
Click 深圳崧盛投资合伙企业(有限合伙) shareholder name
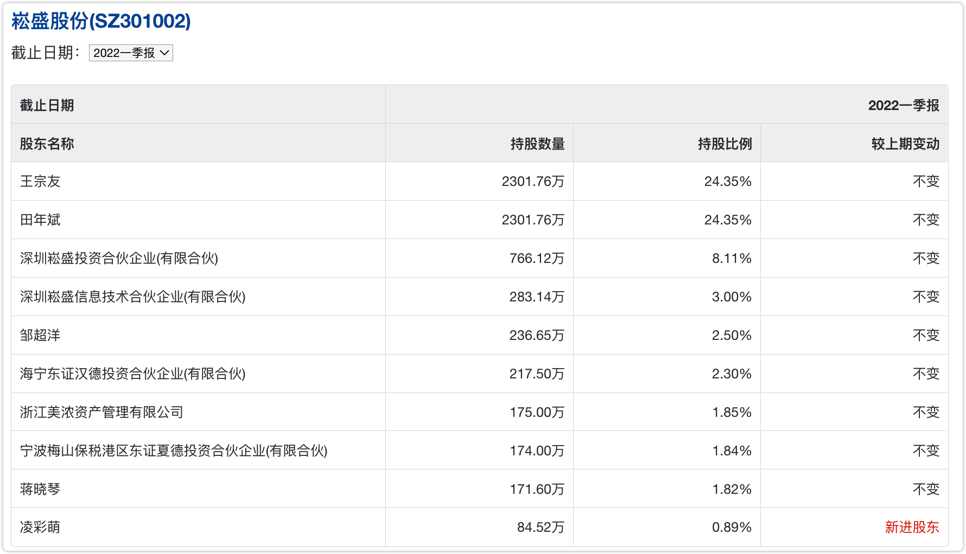tap(119, 259)
